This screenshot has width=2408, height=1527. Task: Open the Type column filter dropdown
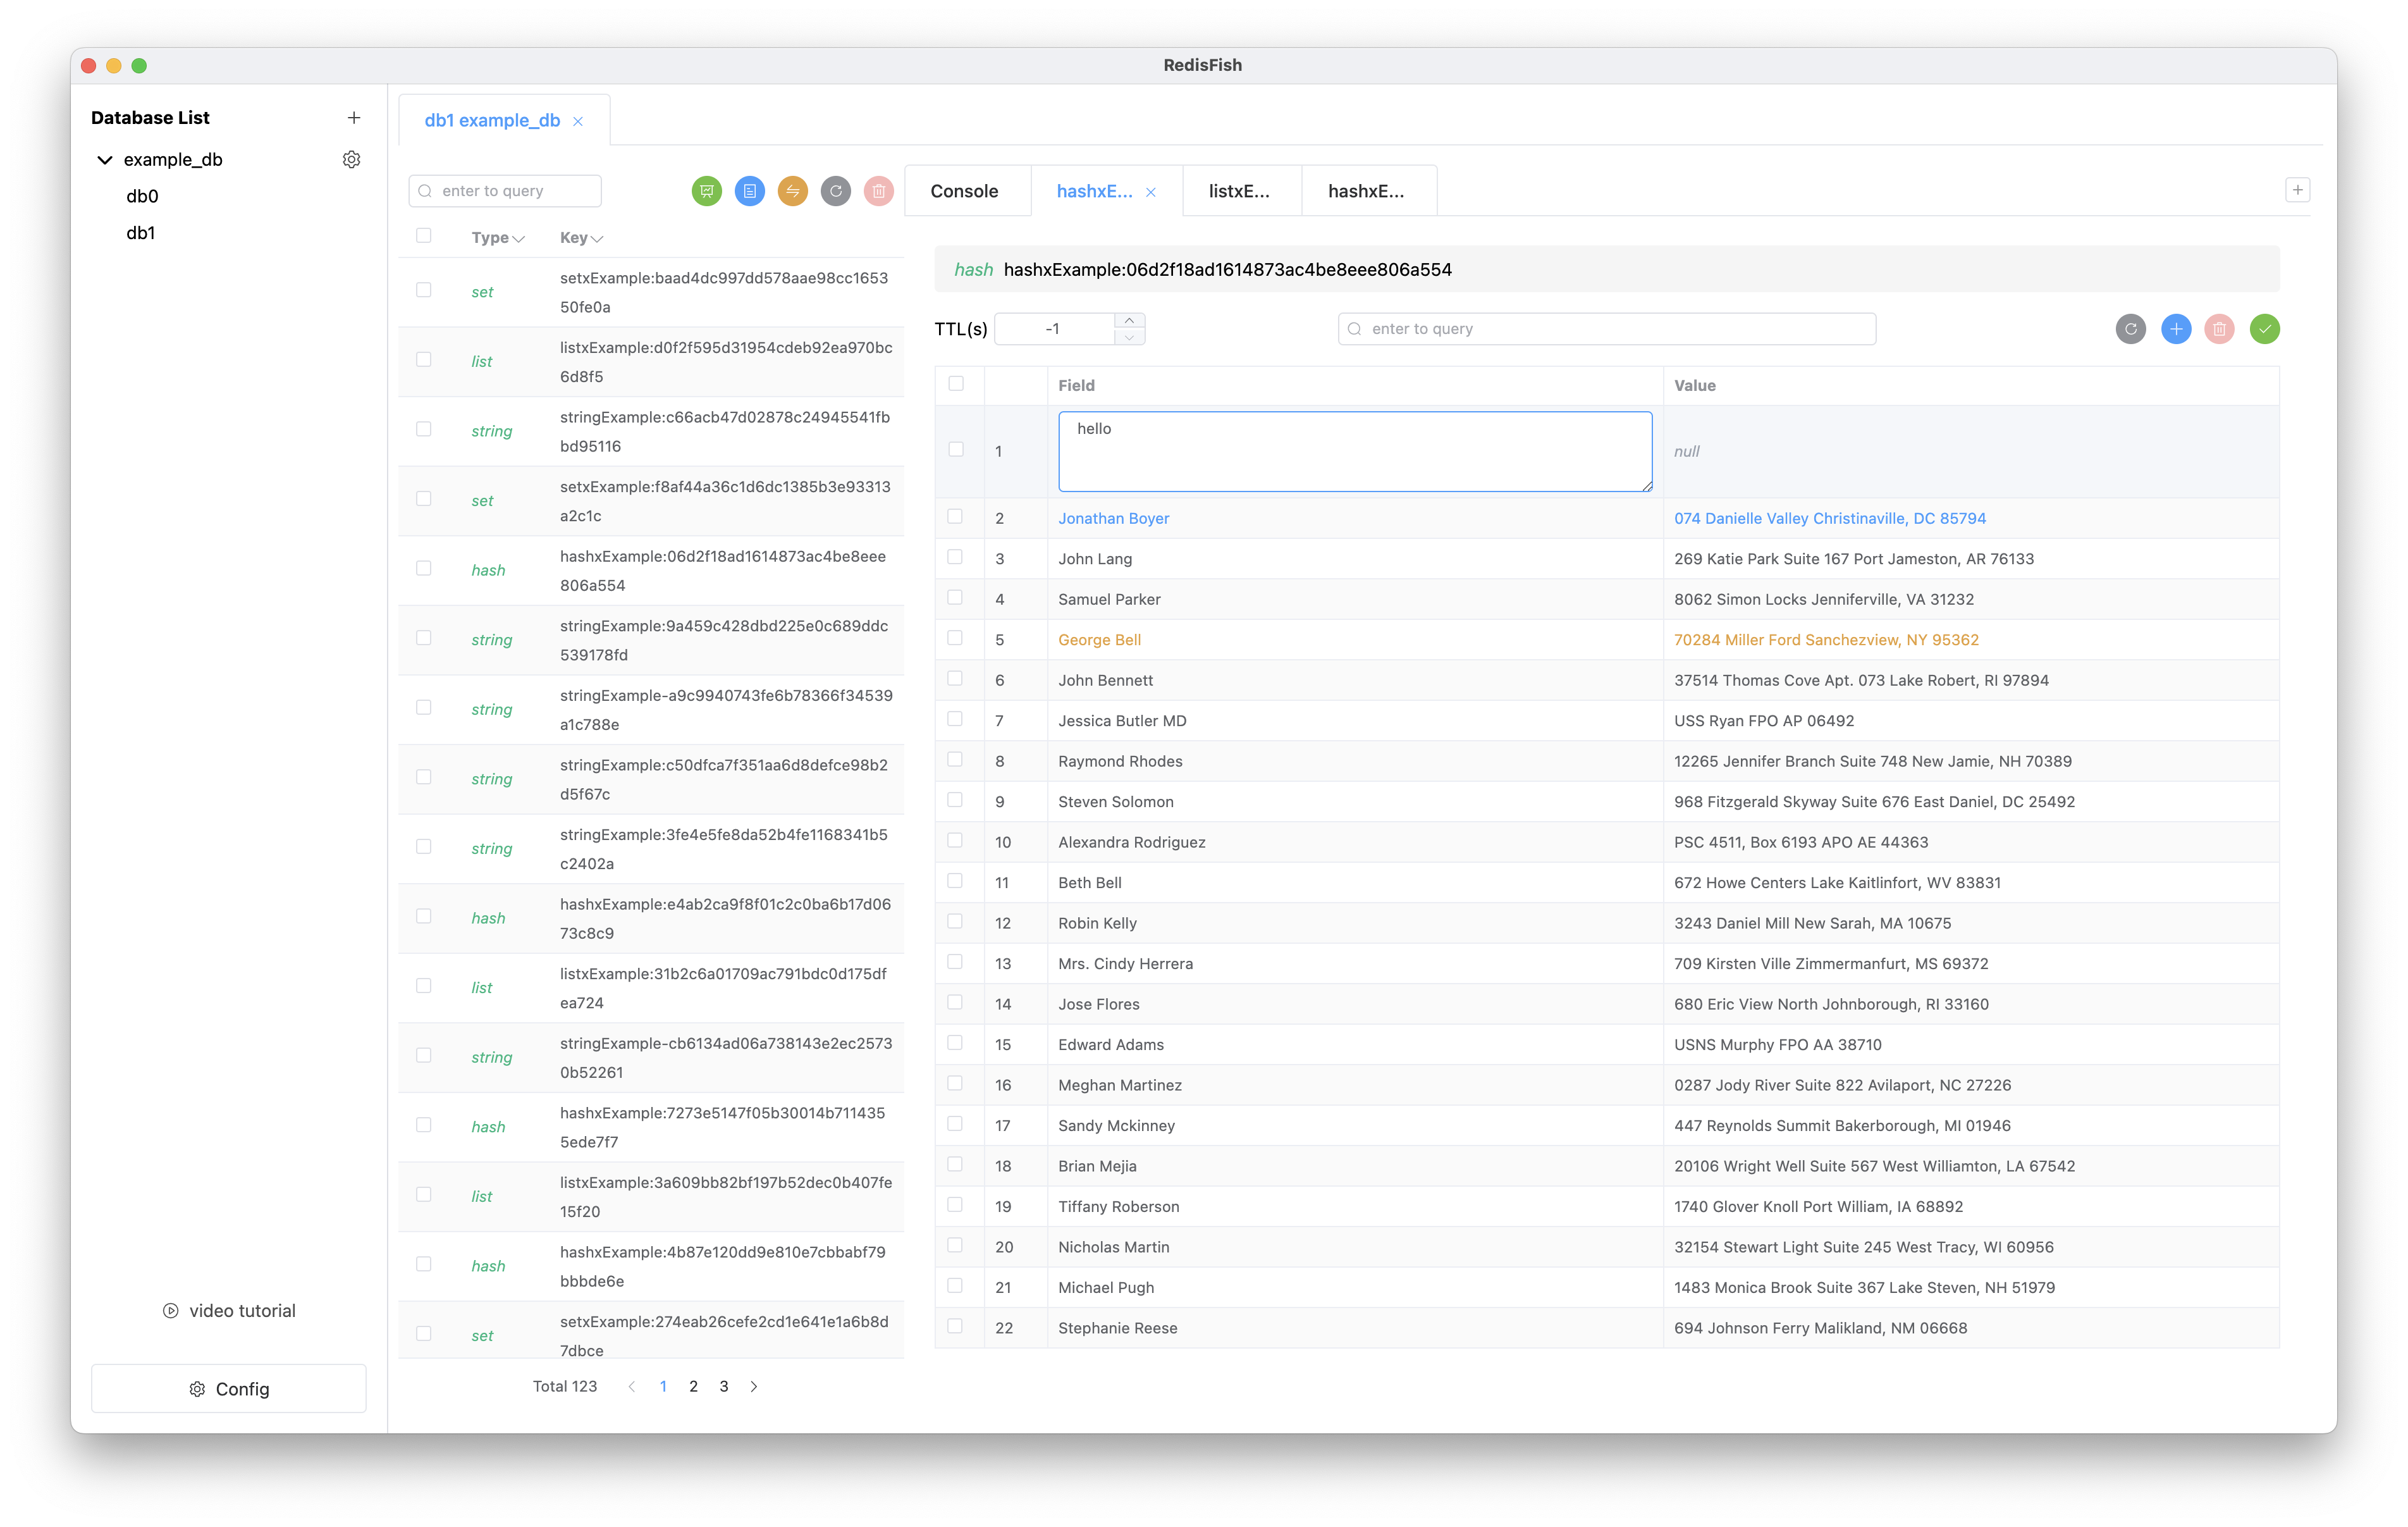tap(518, 238)
